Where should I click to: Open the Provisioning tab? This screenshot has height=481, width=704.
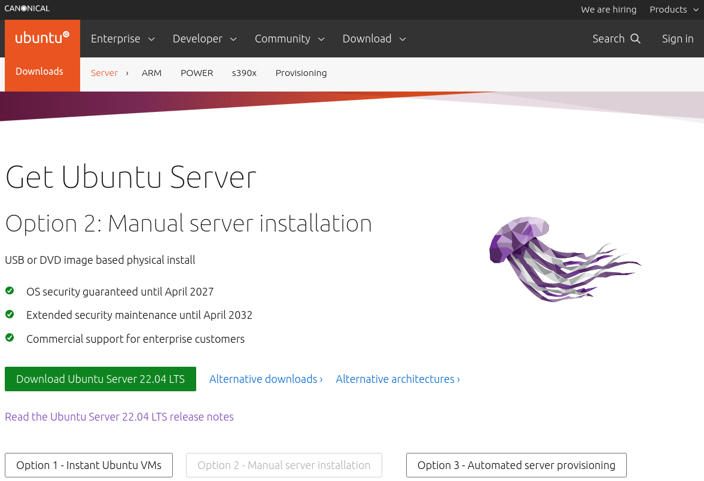(301, 73)
